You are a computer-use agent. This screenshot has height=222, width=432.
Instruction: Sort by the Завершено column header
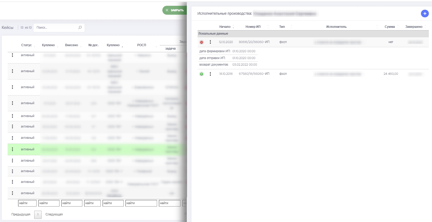click(x=414, y=27)
